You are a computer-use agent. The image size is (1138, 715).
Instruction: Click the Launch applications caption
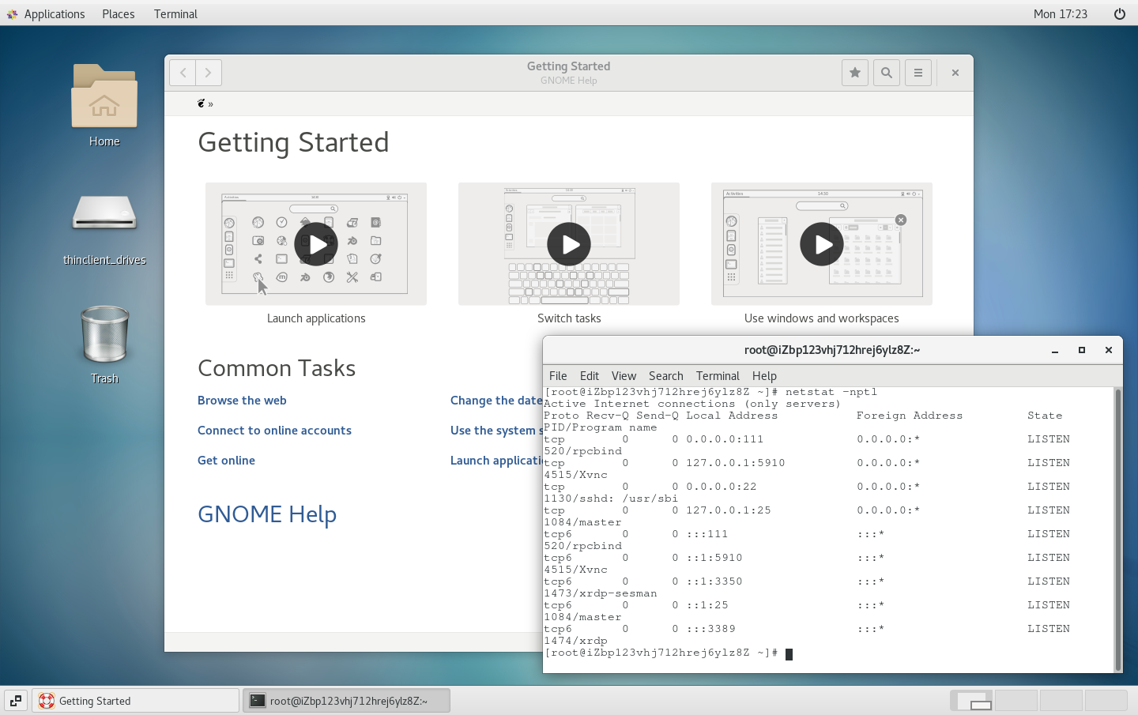click(x=316, y=318)
